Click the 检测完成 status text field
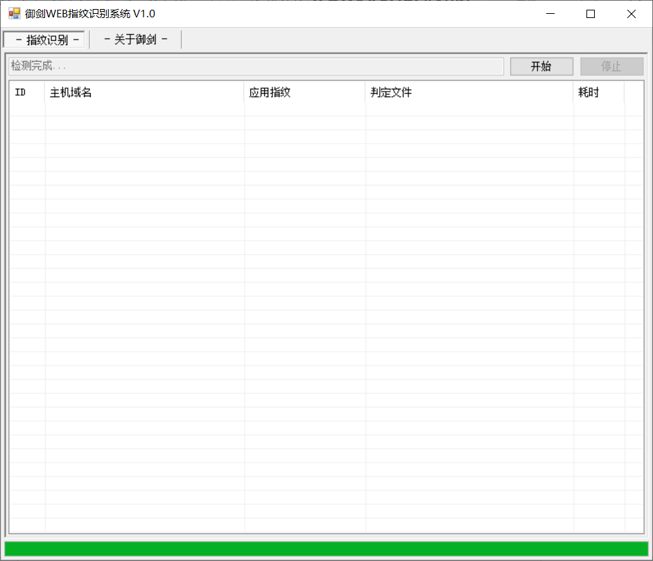 255,67
